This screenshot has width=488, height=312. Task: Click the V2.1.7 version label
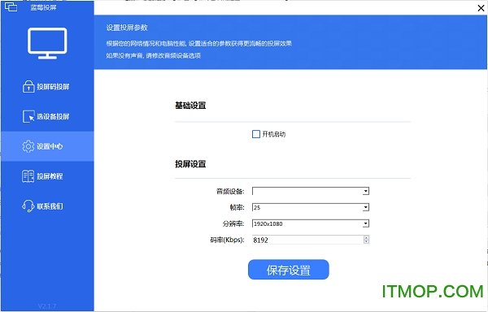pyautogui.click(x=47, y=306)
